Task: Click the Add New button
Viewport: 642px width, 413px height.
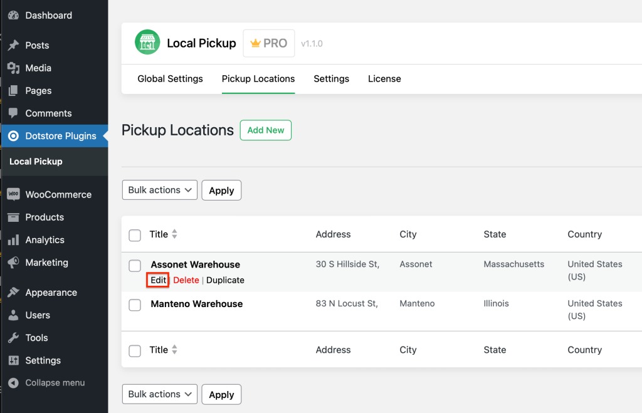Action: coord(266,130)
